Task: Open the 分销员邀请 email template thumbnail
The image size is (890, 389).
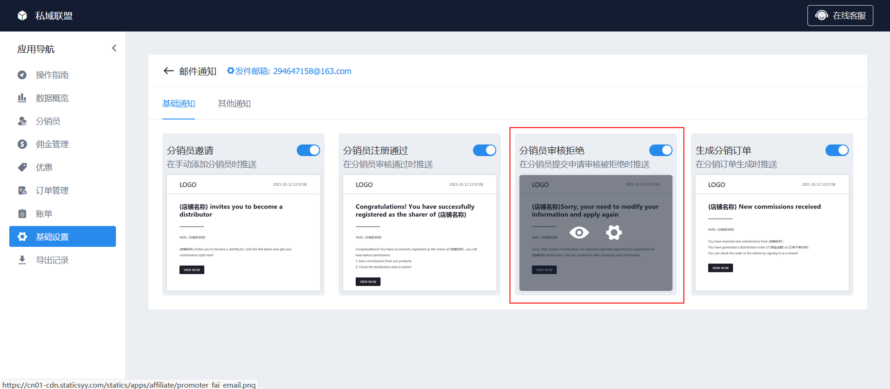Action: point(243,233)
